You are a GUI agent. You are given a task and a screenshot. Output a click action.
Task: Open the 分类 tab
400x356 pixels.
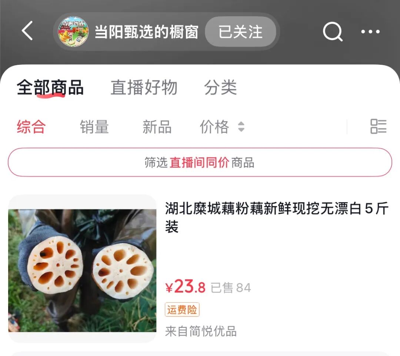(x=220, y=87)
